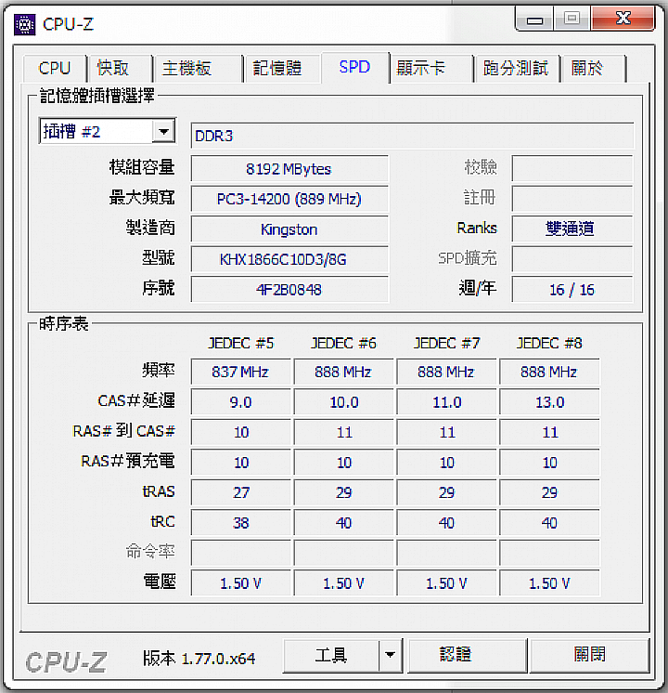Click the Kingston manufacturer field
The image size is (668, 693).
(x=289, y=229)
